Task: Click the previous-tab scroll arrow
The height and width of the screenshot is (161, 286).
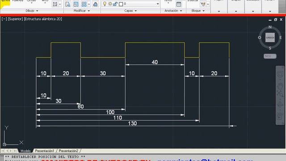Action: point(7,151)
